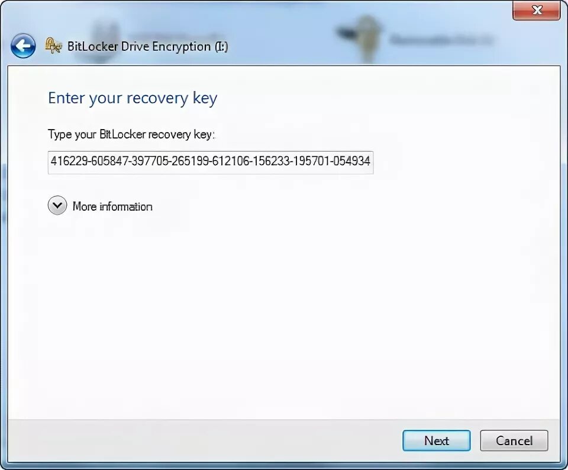
Task: Expand details with the round chevron icon
Action: [x=57, y=205]
